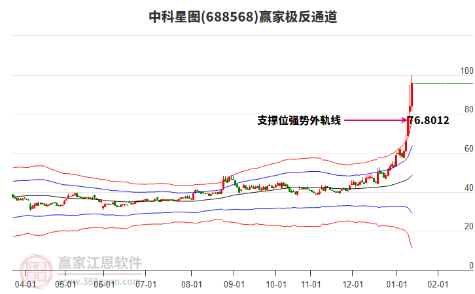Click the x-axis date 04-01
The height and width of the screenshot is (294, 475).
coord(26,284)
